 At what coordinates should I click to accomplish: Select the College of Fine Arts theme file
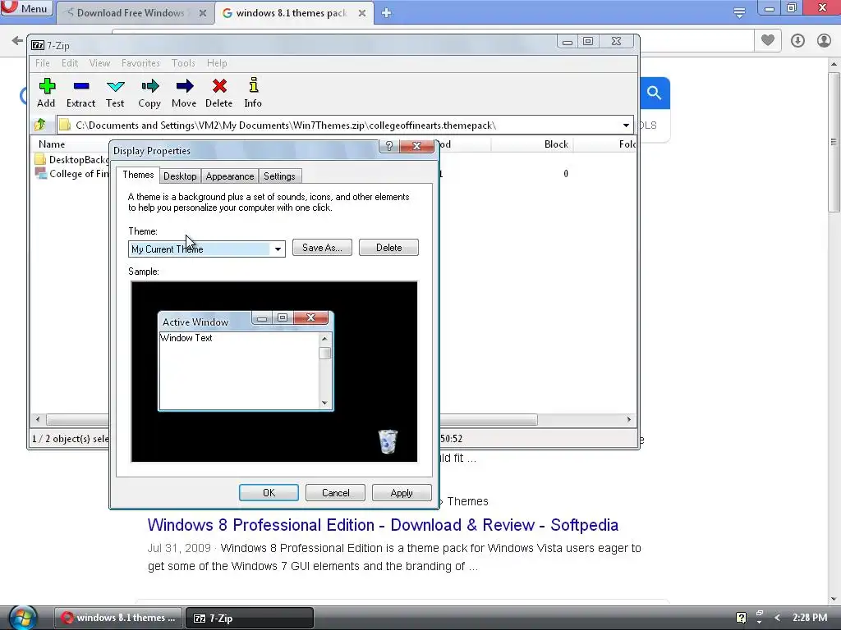73,174
